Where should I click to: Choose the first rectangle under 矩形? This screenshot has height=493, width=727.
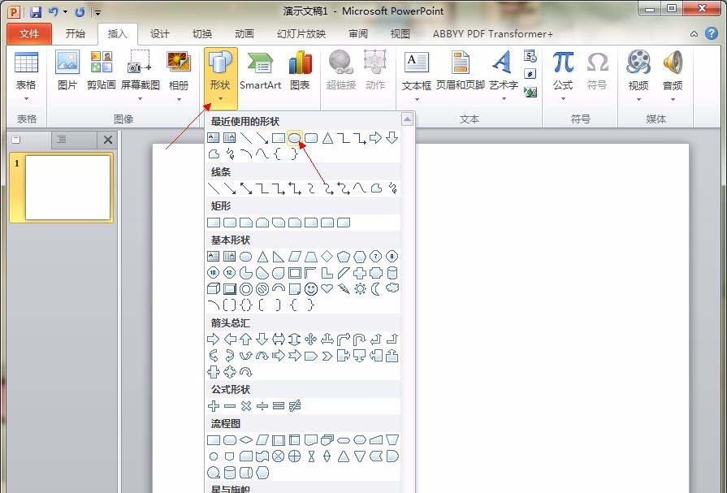click(x=214, y=223)
